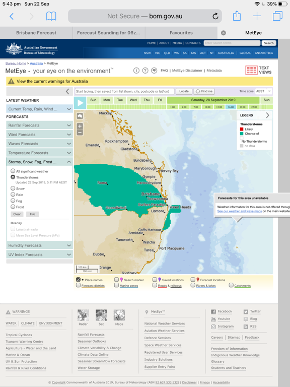Collapse the Legend panel arrow
Image resolution: width=290 pixels, height=387 pixels.
tap(267, 115)
